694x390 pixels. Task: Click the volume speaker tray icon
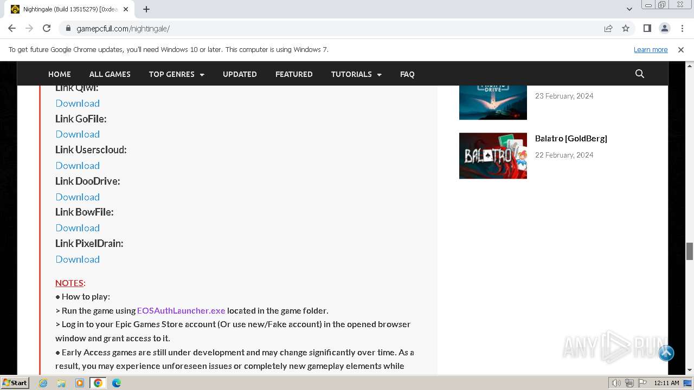click(x=616, y=383)
